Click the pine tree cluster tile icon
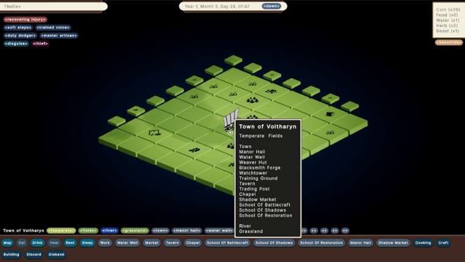This screenshot has width=465, height=262. point(252,99)
